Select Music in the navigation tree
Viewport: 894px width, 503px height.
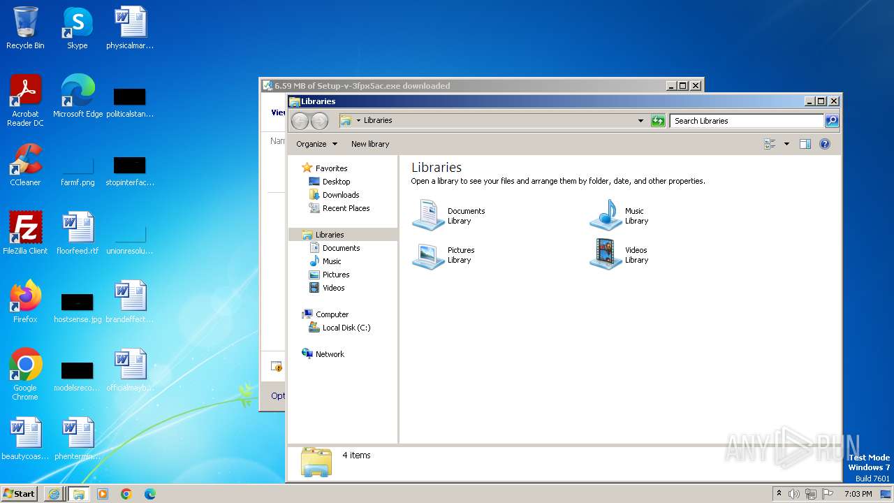pos(332,261)
